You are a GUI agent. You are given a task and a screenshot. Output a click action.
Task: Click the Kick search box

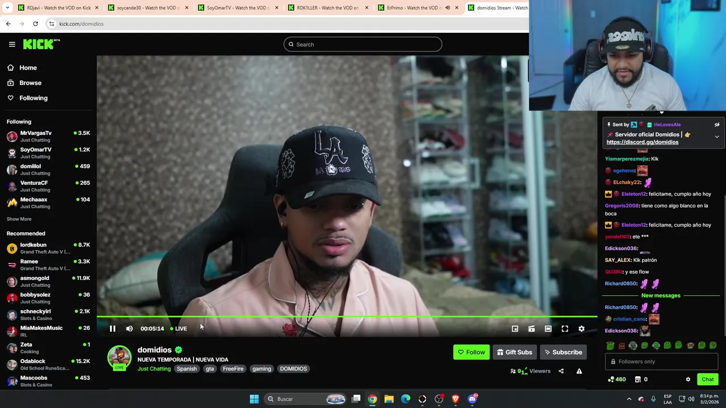pos(363,44)
